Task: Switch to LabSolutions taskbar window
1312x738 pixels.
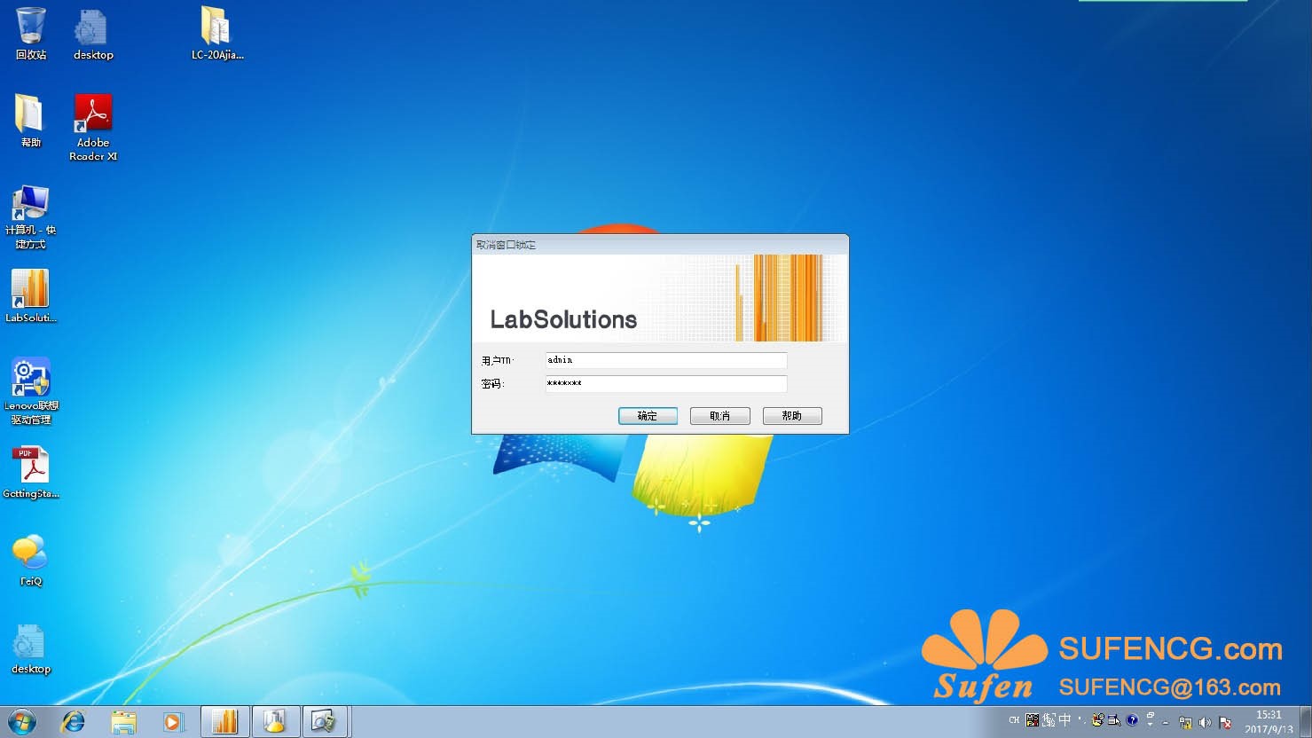Action: pyautogui.click(x=225, y=722)
